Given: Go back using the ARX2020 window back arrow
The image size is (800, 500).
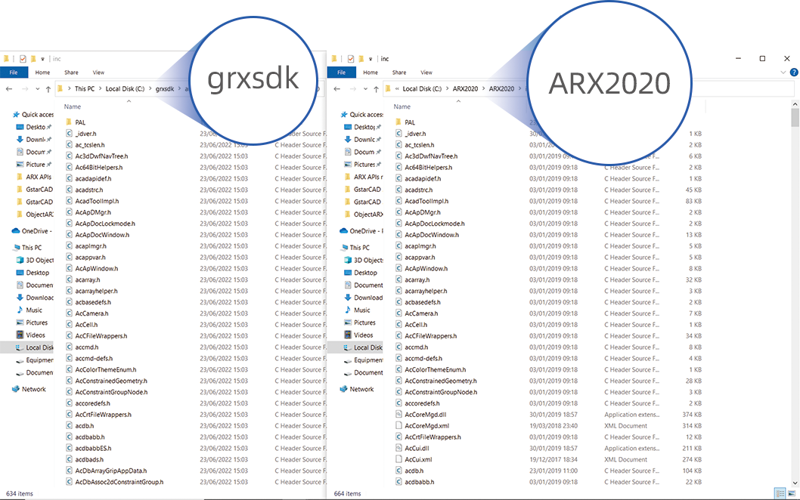Looking at the screenshot, I should pyautogui.click(x=336, y=88).
